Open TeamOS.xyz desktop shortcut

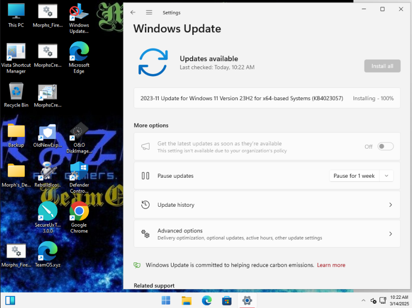point(47,254)
